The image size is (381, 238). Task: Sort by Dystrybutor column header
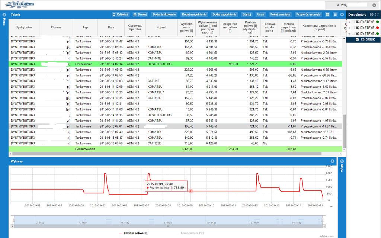point(24,28)
